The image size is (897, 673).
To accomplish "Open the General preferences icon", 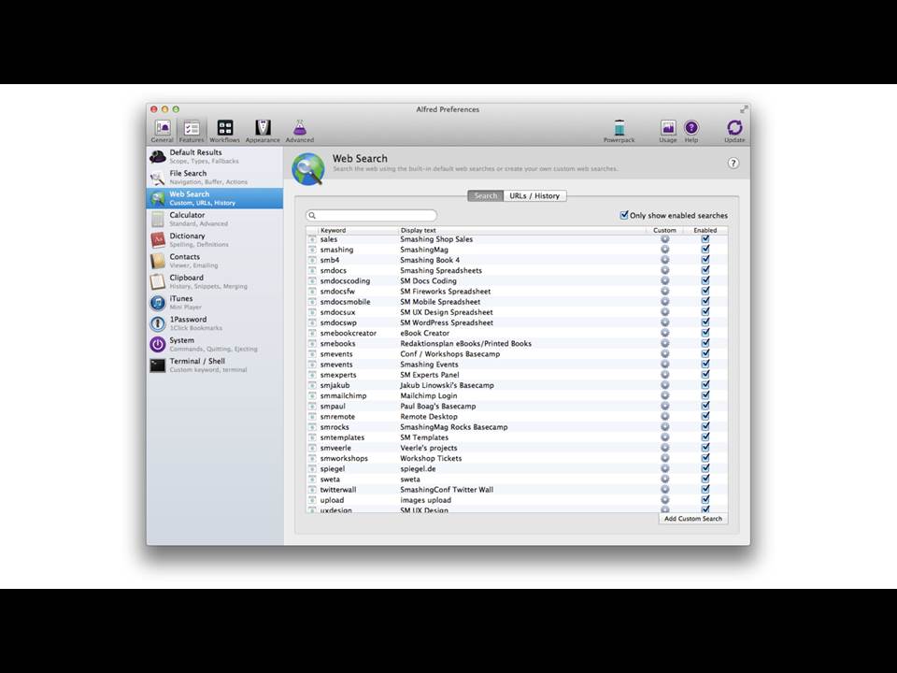I will pyautogui.click(x=163, y=131).
